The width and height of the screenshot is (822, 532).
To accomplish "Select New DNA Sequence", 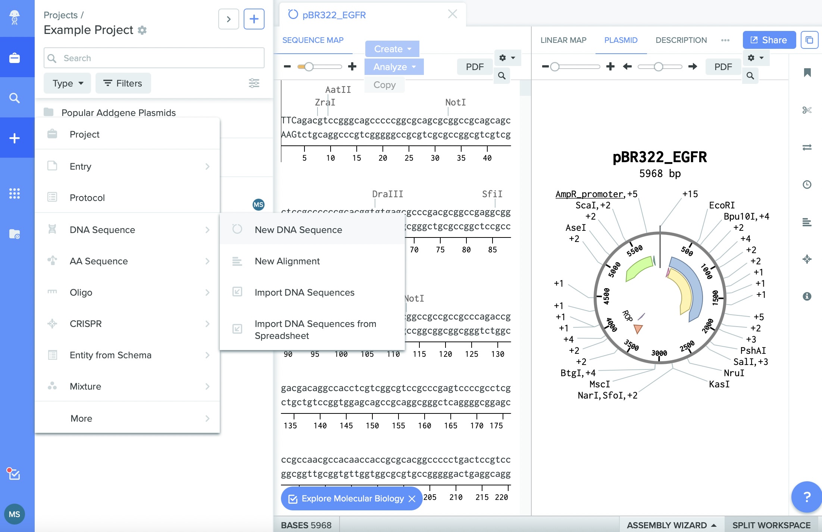I will coord(312,230).
